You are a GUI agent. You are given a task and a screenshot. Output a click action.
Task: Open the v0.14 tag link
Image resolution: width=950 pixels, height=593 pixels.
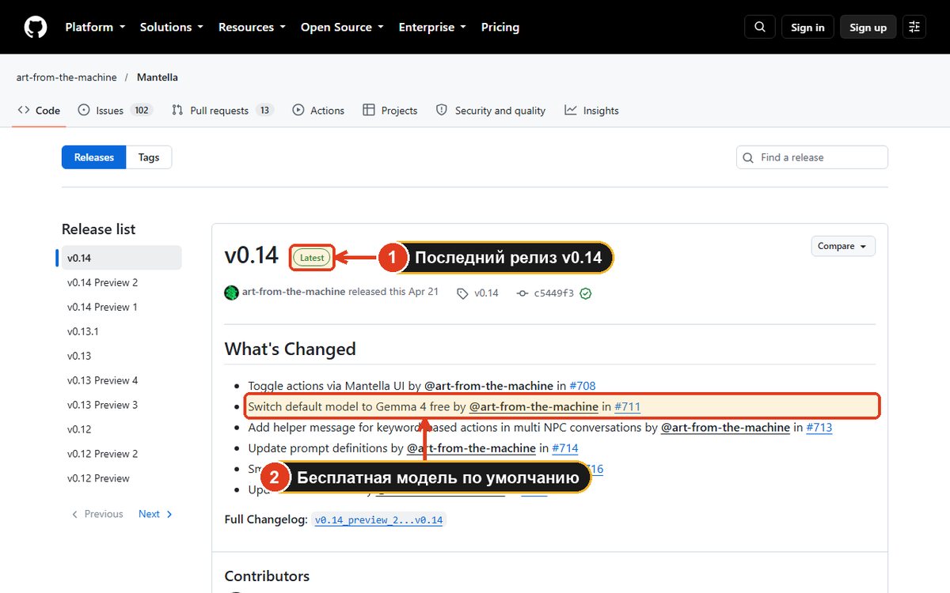click(477, 293)
